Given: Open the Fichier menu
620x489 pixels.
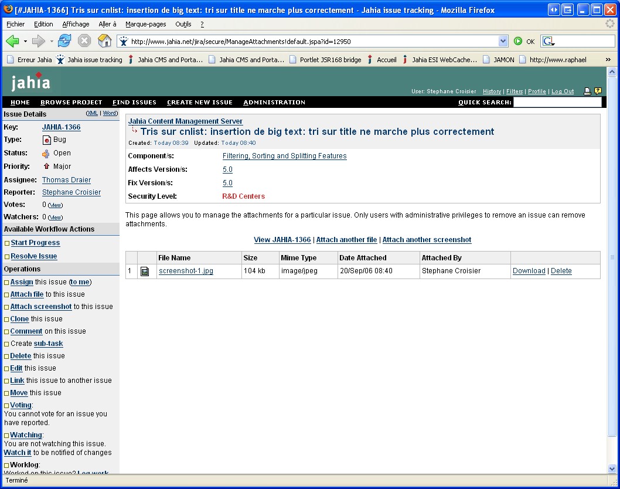Looking at the screenshot, I should (x=15, y=24).
